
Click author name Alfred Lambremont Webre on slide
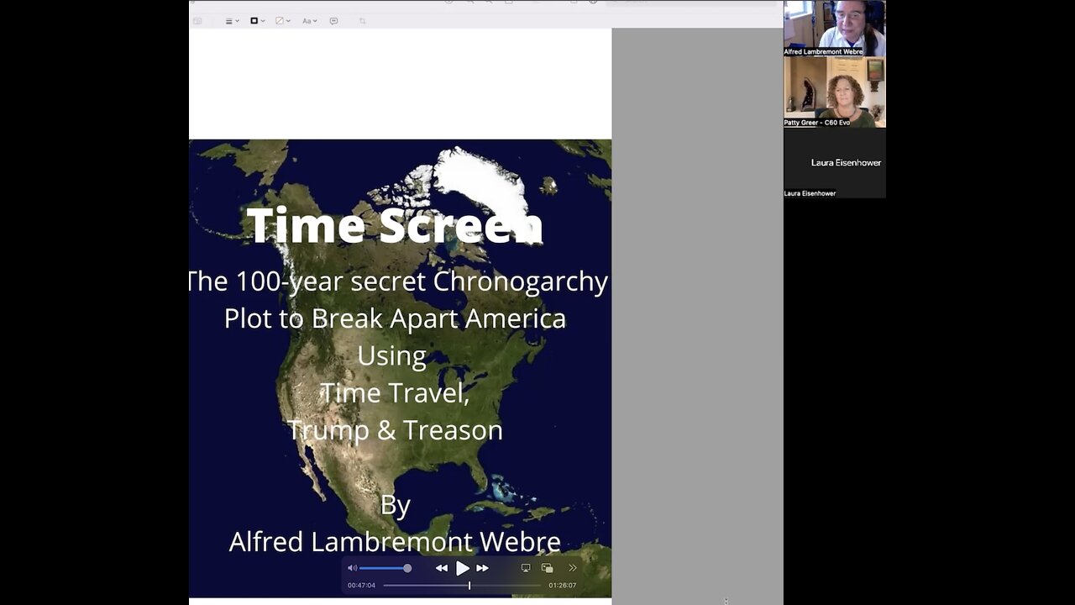tap(395, 541)
